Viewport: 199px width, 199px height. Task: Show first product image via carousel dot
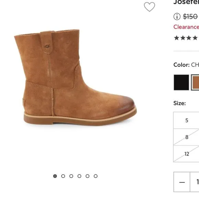(55, 176)
